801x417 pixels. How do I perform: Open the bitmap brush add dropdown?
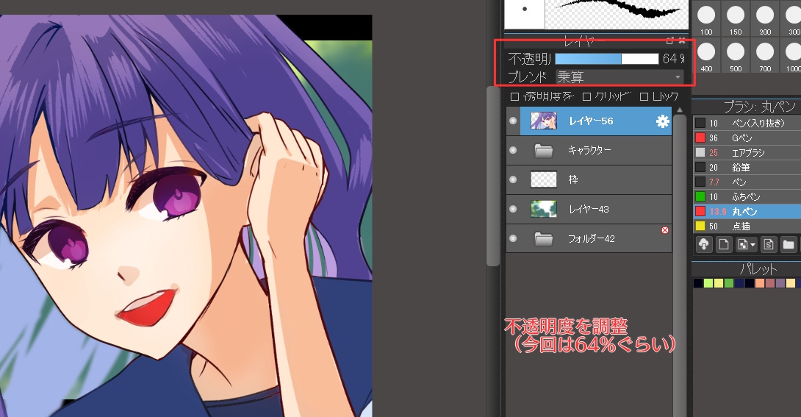click(x=746, y=244)
